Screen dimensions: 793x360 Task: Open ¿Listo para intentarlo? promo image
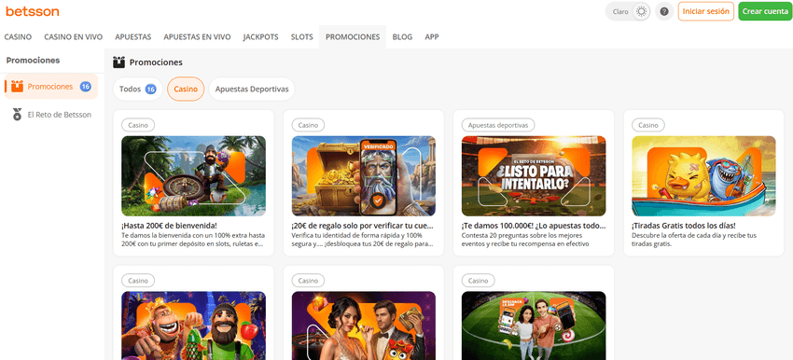pos(534,176)
